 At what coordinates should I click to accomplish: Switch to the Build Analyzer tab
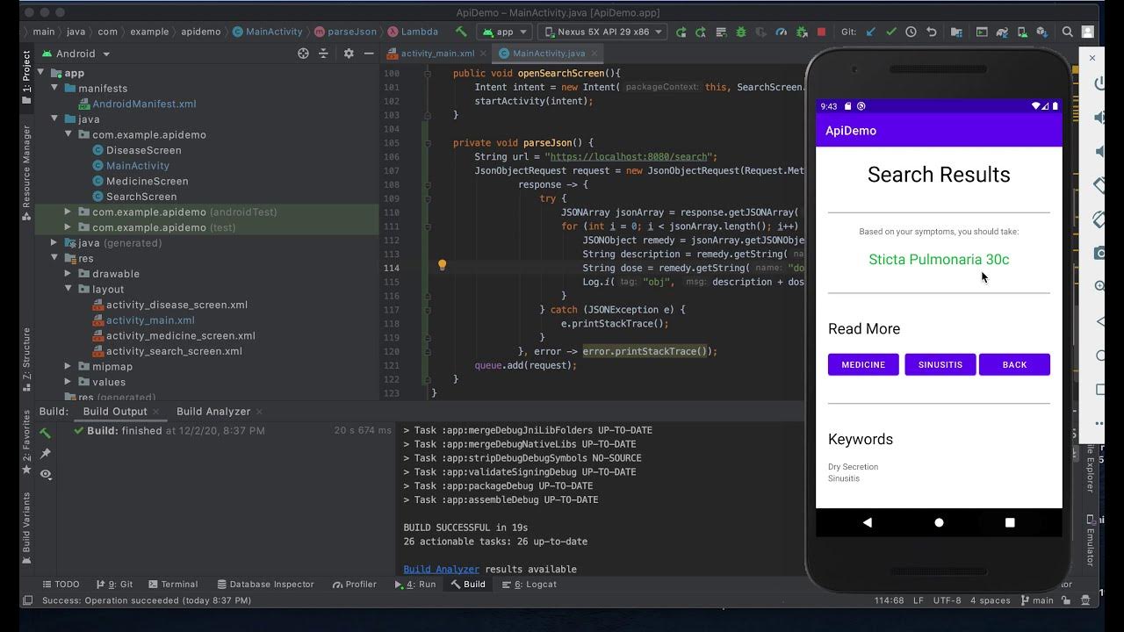coord(213,411)
